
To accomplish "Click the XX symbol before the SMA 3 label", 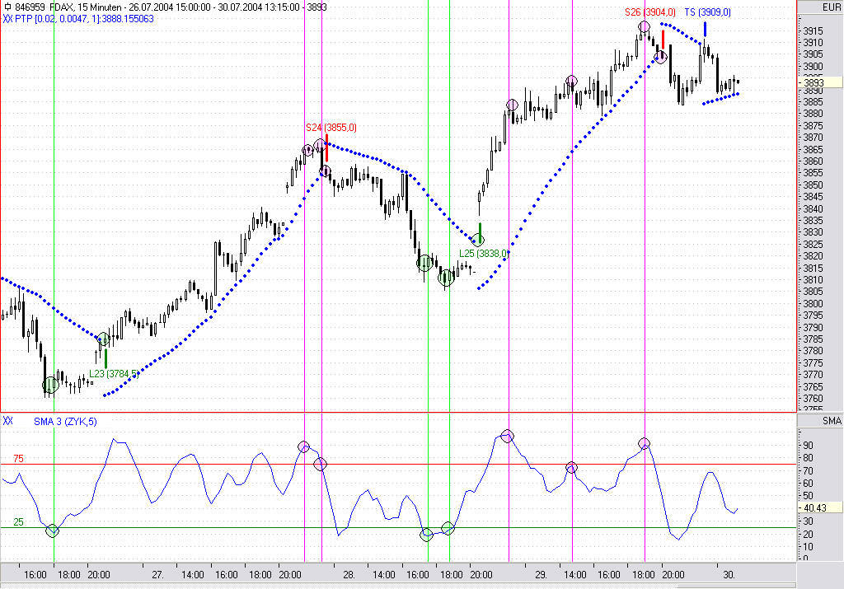I will coord(7,421).
